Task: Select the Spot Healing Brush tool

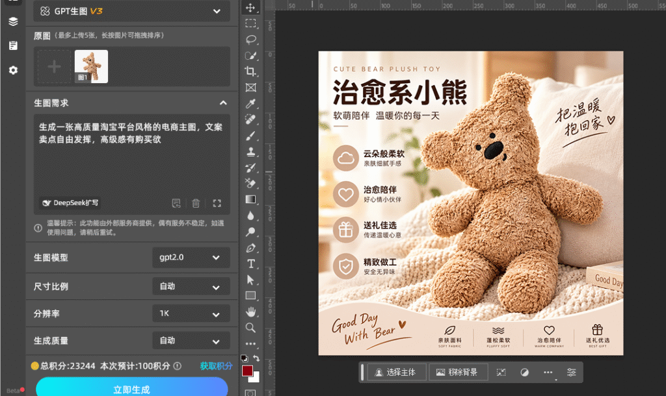Action: tap(250, 119)
